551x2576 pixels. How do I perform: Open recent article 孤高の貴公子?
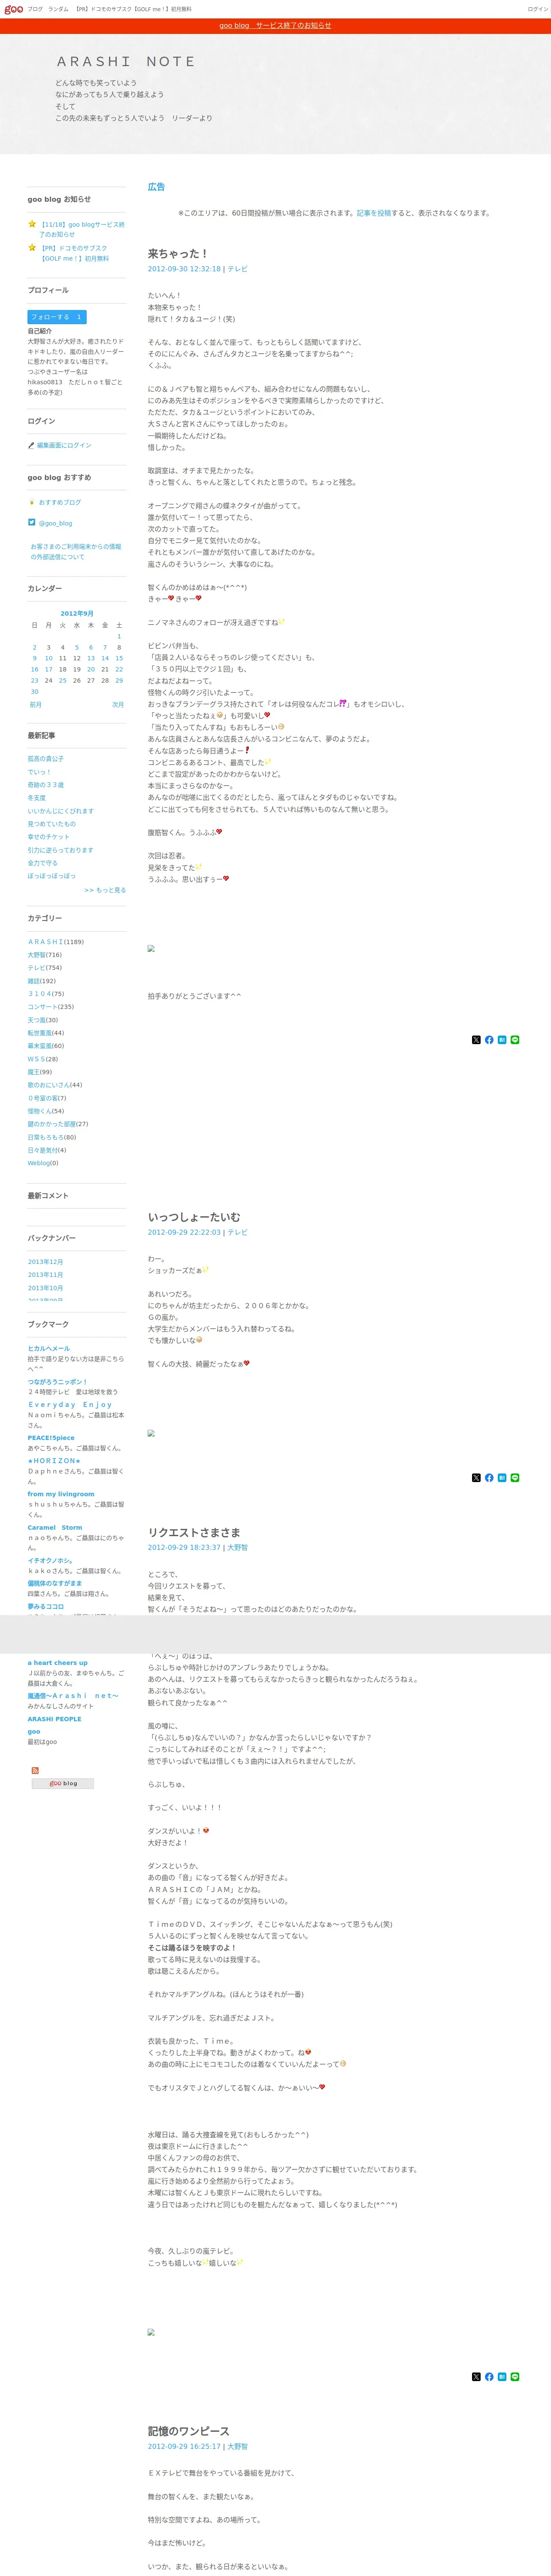point(45,759)
